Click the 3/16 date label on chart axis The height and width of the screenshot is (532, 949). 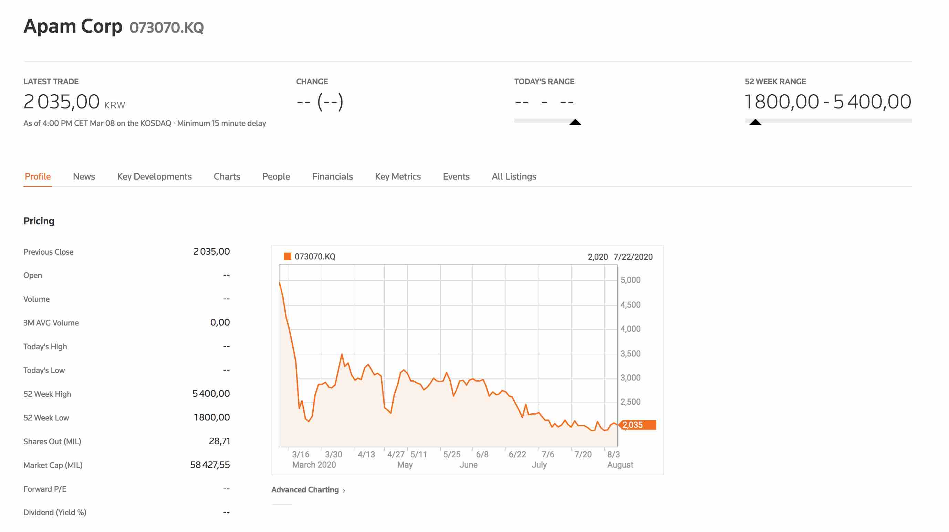(301, 454)
